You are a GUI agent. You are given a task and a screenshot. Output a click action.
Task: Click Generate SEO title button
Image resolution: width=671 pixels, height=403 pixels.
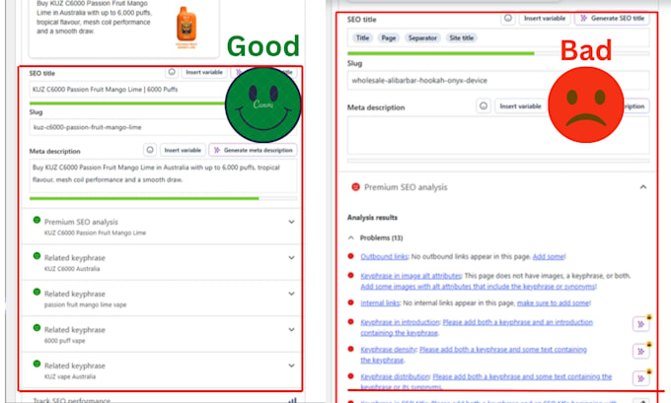click(612, 18)
